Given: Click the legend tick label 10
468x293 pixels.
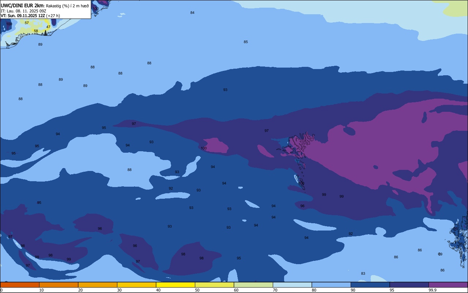Looking at the screenshot, I should tap(41, 290).
